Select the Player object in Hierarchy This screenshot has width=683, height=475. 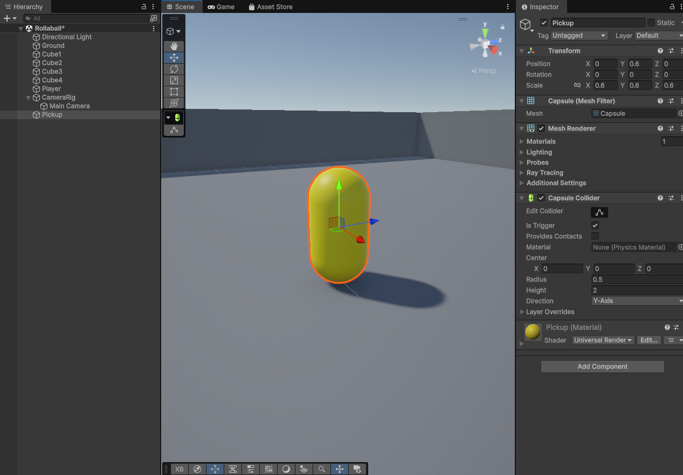pos(51,89)
